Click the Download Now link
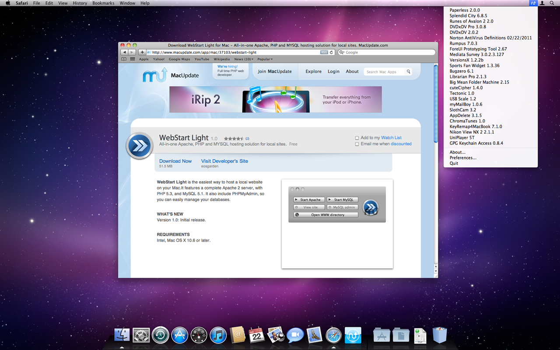 175,161
